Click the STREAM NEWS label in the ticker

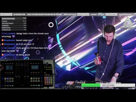(x=6, y=14)
